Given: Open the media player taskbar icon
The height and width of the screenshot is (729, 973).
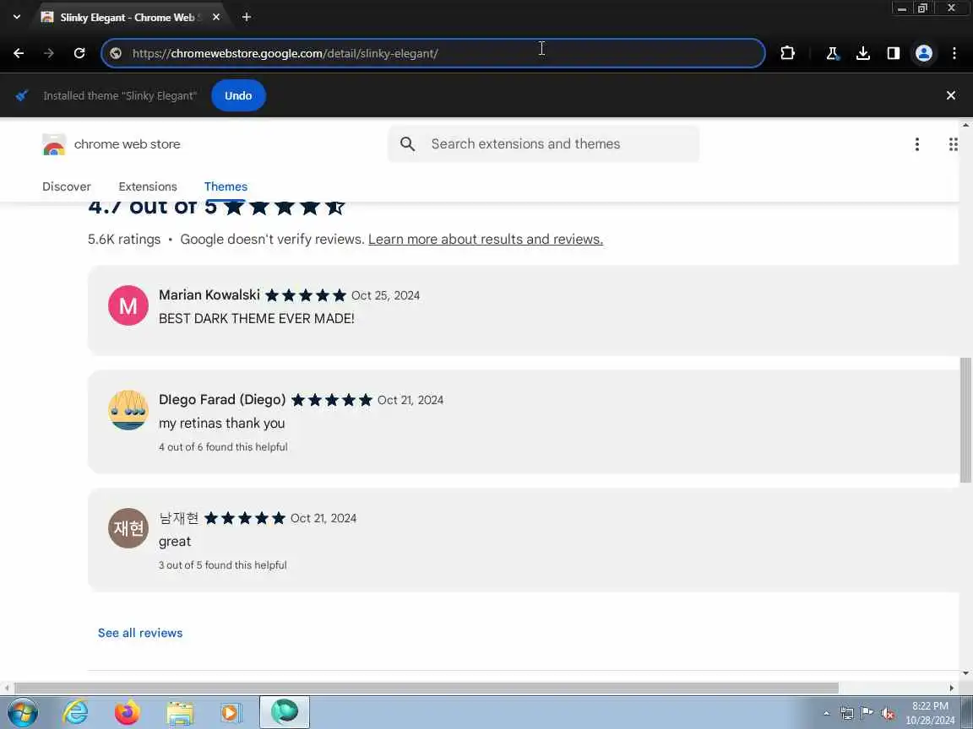Looking at the screenshot, I should coord(231,712).
